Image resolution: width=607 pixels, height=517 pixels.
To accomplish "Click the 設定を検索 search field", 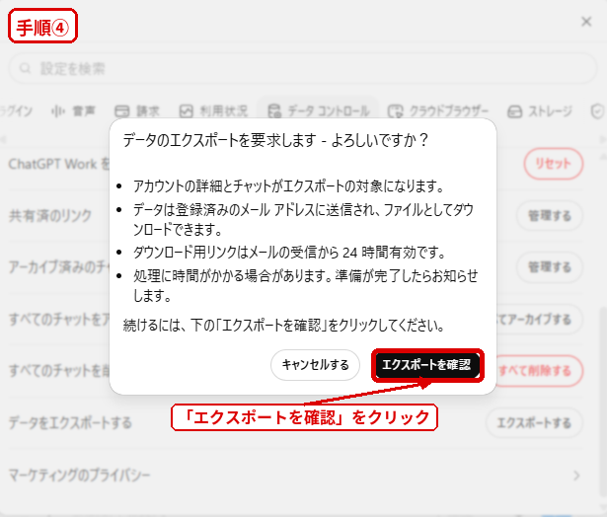I will [303, 68].
